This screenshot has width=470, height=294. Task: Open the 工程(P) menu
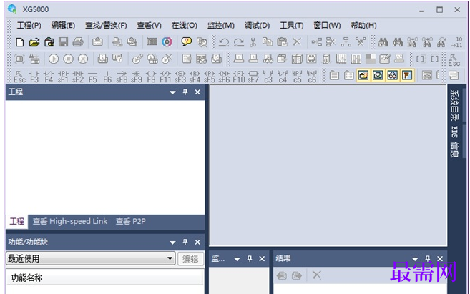(29, 26)
